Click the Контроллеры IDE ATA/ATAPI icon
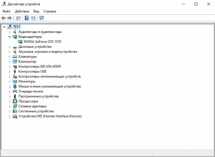 coord(15,67)
